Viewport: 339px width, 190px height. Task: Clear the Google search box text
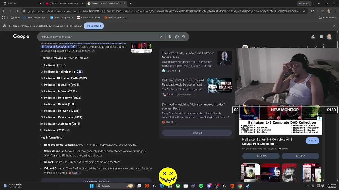(161, 37)
